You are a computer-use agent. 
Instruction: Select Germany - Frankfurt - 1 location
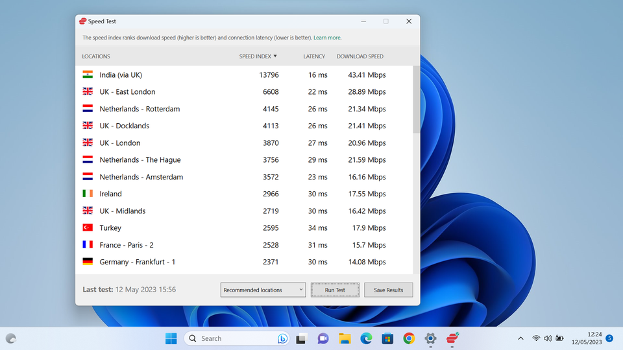pos(137,262)
